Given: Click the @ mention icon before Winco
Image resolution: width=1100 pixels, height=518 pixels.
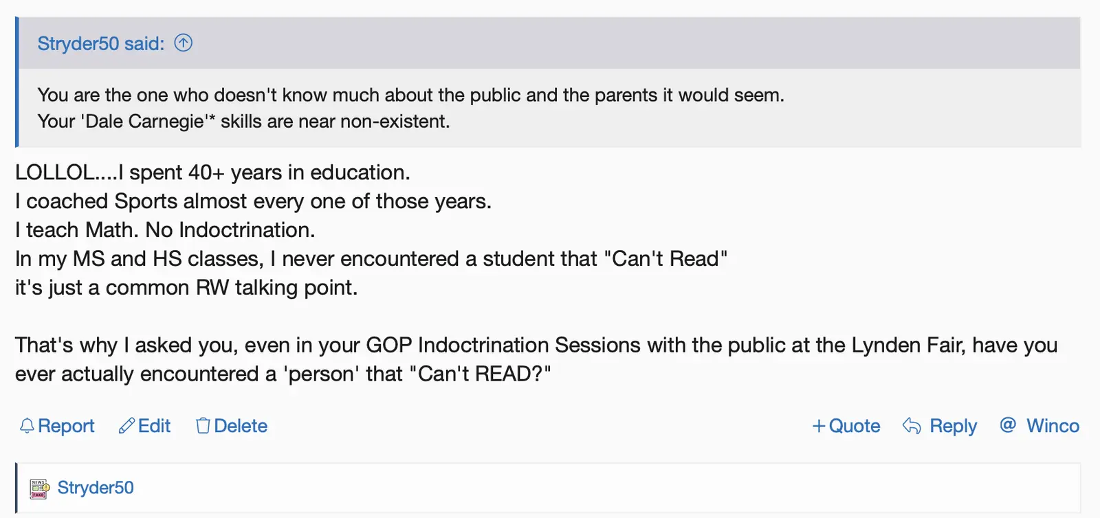Looking at the screenshot, I should click(x=1008, y=425).
